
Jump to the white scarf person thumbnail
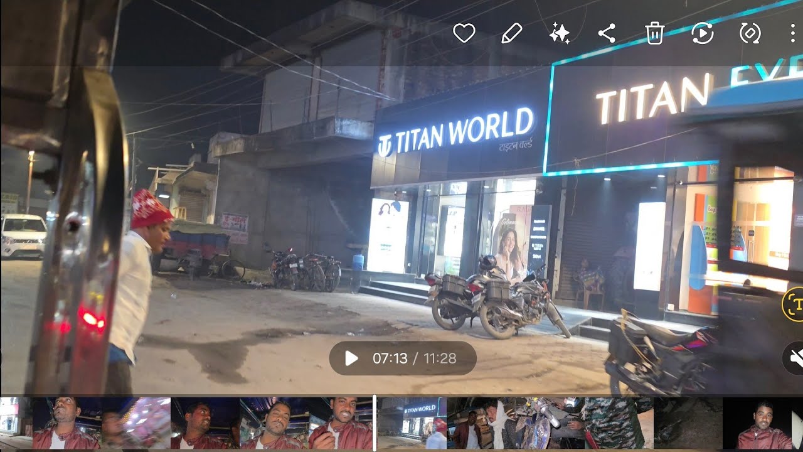[x=481, y=423]
